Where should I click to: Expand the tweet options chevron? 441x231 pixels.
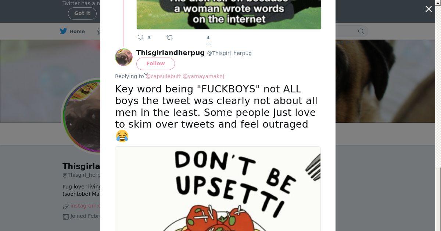[x=146, y=74]
